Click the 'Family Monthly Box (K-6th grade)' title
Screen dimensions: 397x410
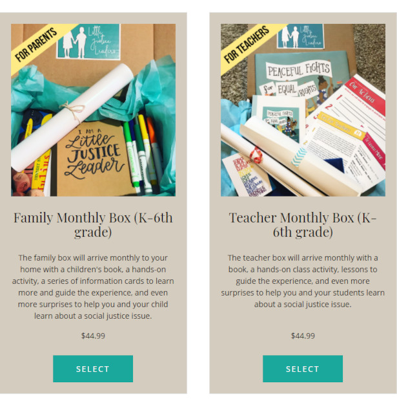tap(93, 224)
